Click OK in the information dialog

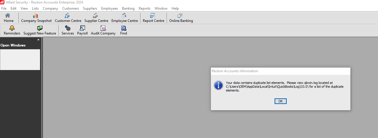coord(281,101)
